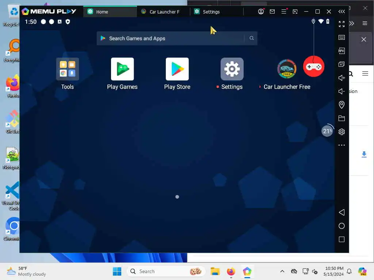The image size is (374, 280).
Task: Click the volume down icon
Action: pyautogui.click(x=341, y=92)
